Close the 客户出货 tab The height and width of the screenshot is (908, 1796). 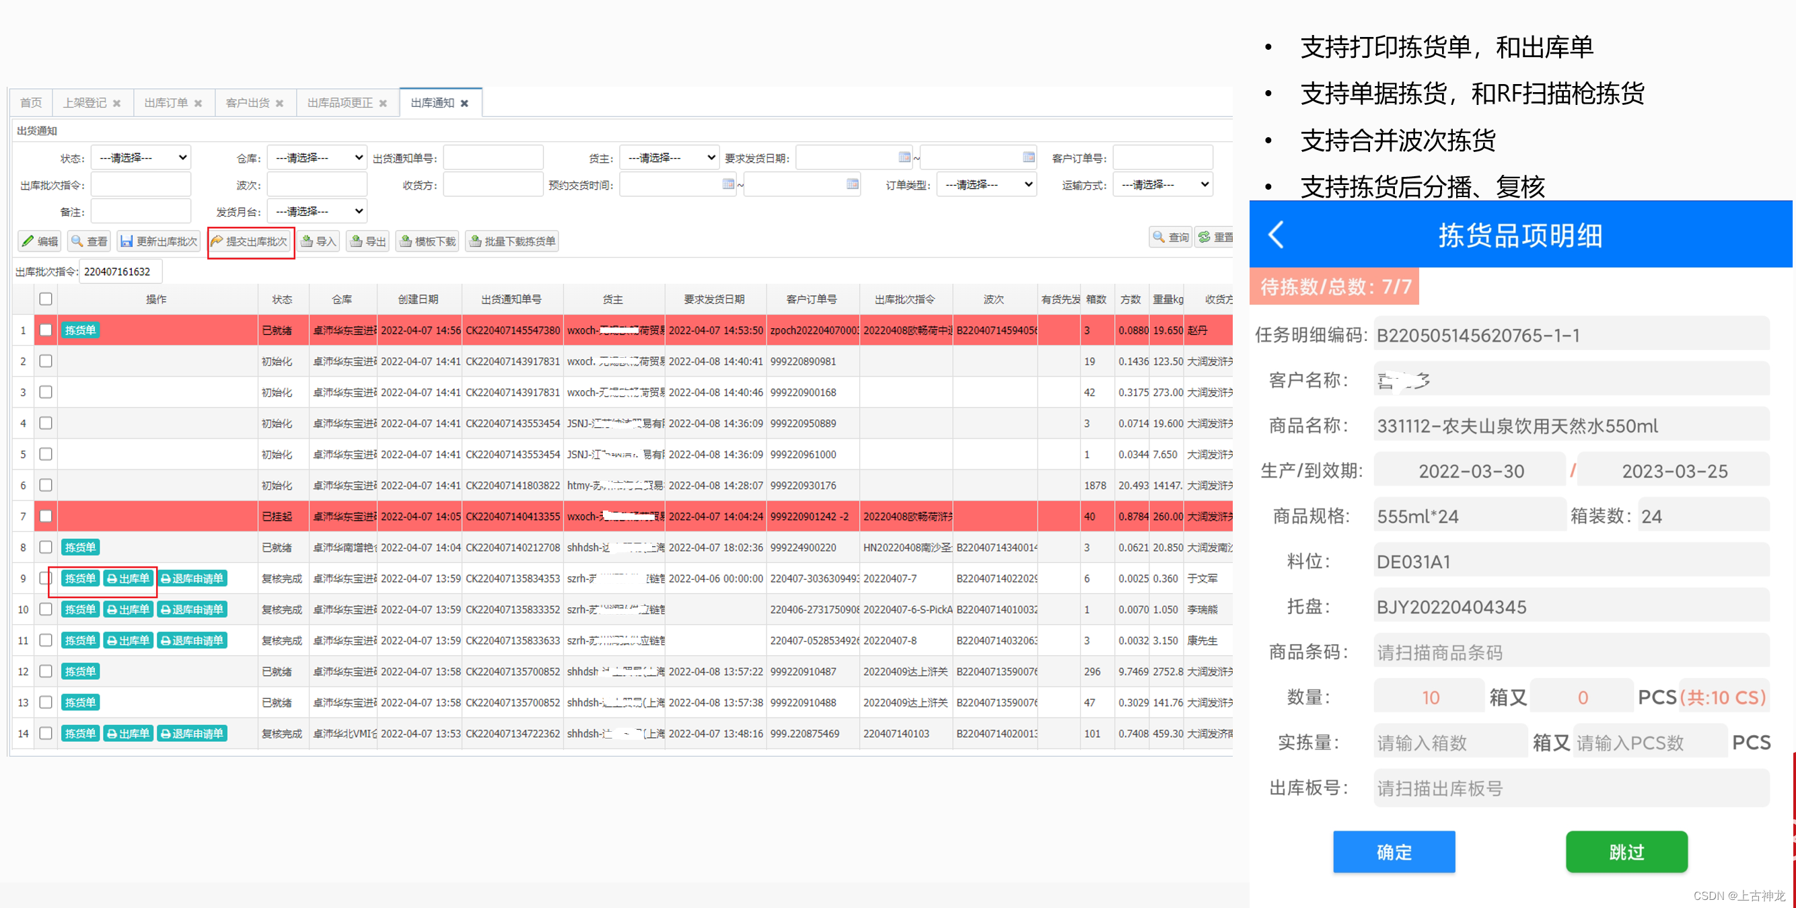point(279,103)
